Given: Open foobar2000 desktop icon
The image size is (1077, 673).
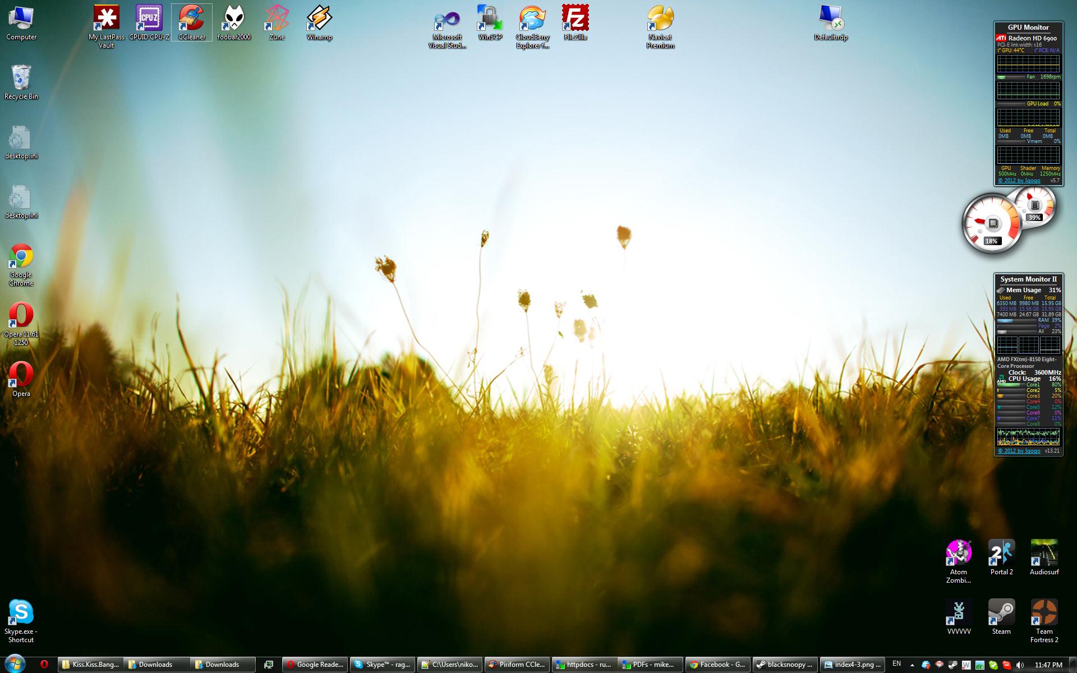Looking at the screenshot, I should (x=234, y=19).
